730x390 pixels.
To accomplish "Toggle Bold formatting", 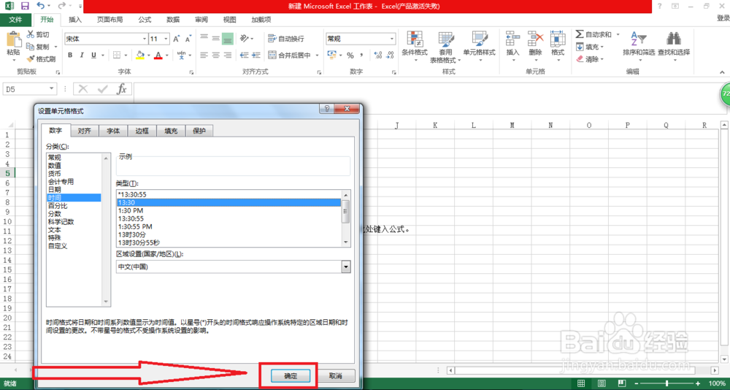I will tap(70, 55).
